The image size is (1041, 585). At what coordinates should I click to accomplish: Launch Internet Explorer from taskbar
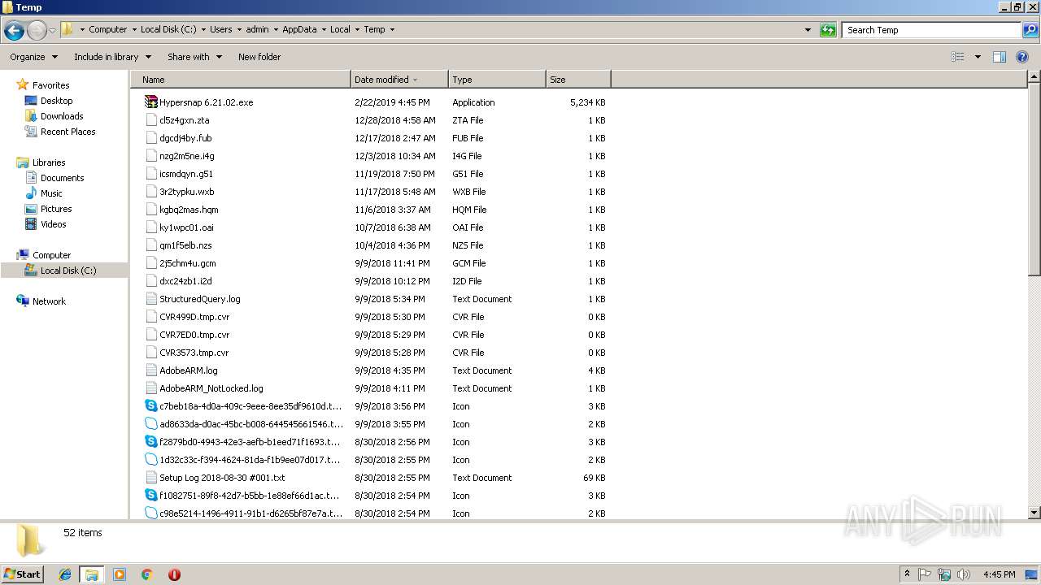pyautogui.click(x=65, y=574)
